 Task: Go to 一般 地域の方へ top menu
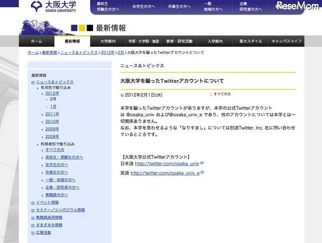pos(213,7)
